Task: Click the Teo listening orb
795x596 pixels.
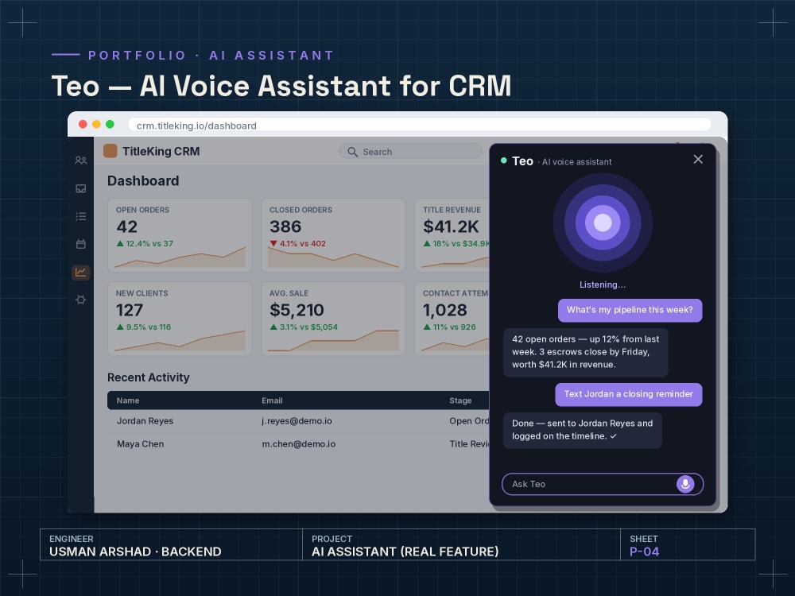Action: point(603,223)
